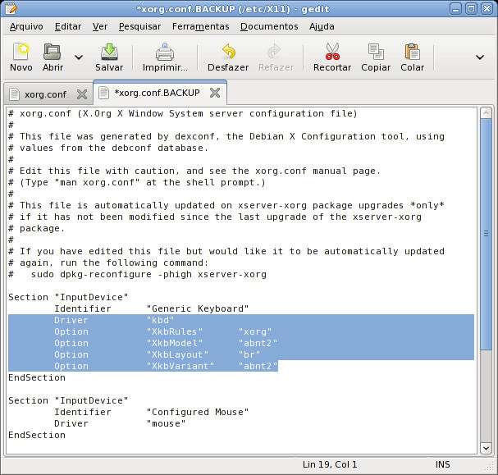
Task: Undo the last edit with Desfazer
Action: coord(228,52)
